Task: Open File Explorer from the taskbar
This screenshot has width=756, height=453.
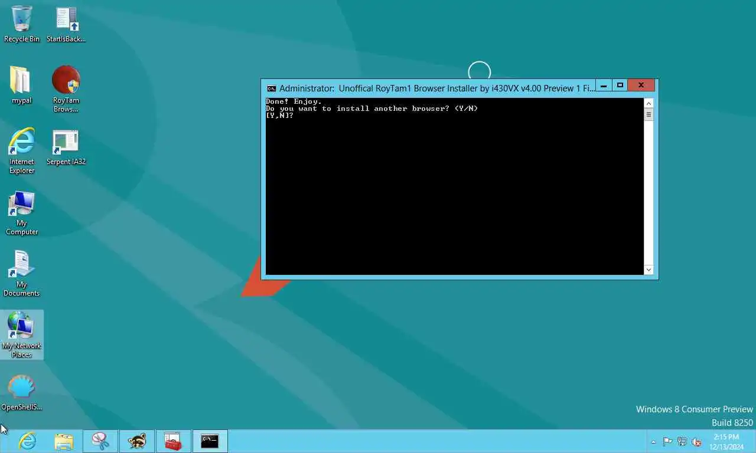Action: [x=64, y=441]
